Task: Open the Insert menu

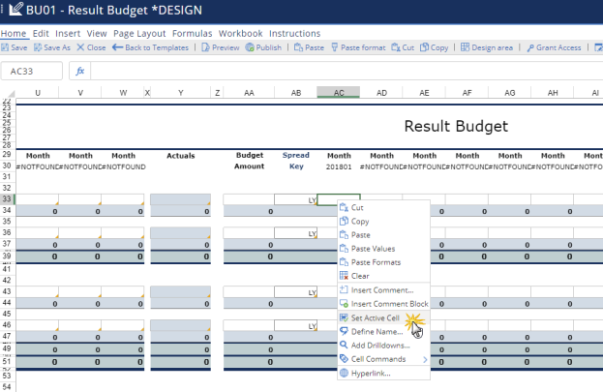Action: point(68,34)
